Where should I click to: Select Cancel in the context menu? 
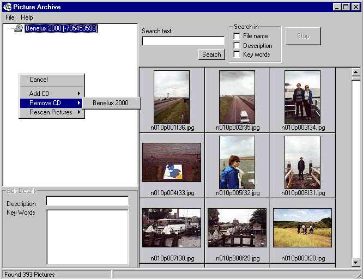point(39,80)
